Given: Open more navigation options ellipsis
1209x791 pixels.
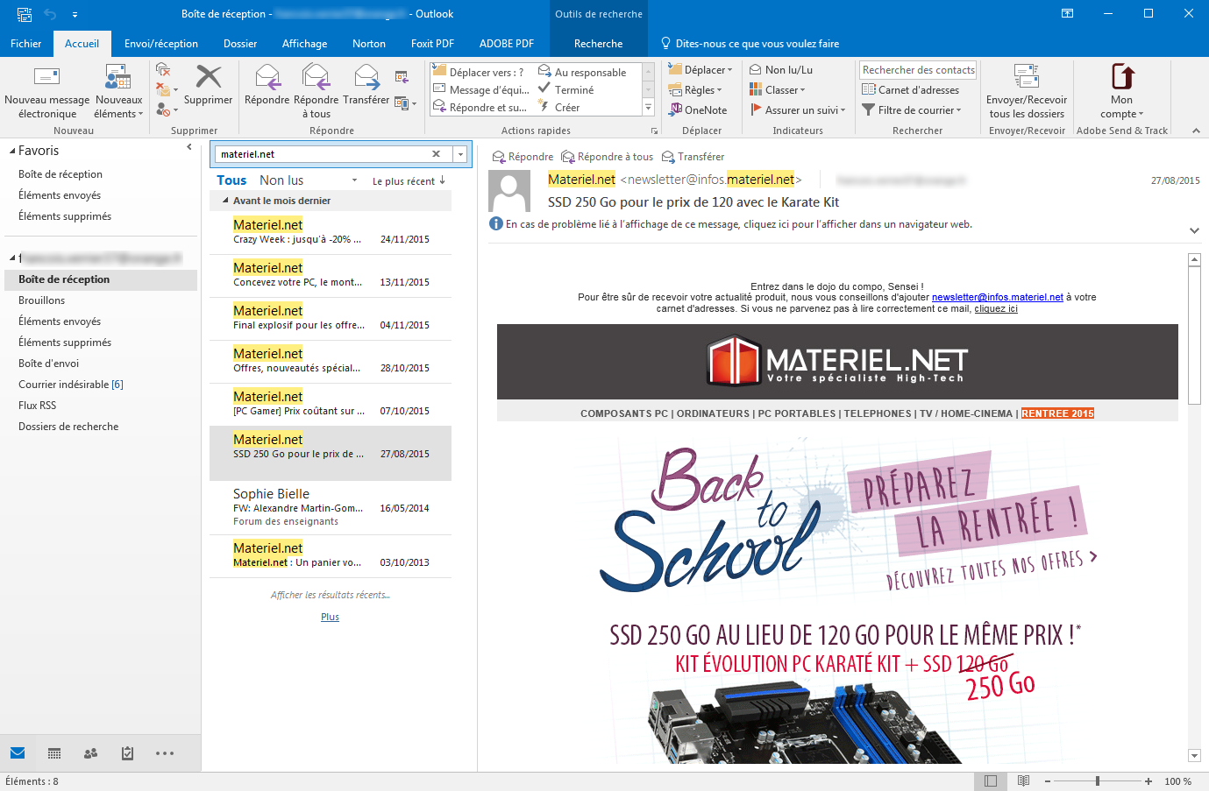Looking at the screenshot, I should tap(165, 753).
